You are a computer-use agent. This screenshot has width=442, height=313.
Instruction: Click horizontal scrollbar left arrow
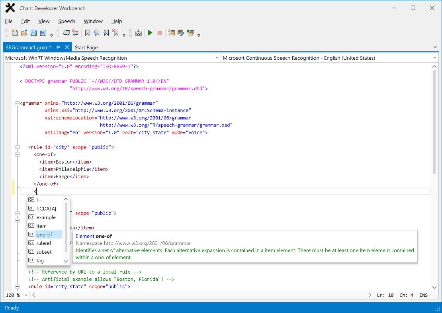tap(33, 295)
